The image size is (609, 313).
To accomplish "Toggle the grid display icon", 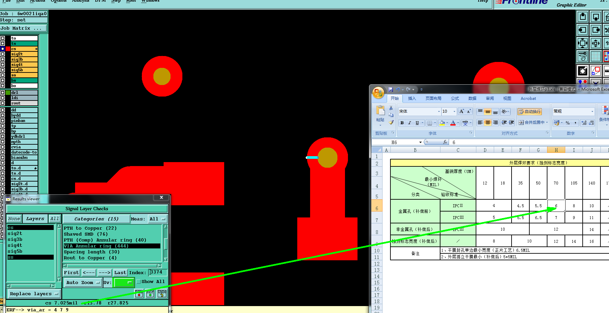I will 596,56.
